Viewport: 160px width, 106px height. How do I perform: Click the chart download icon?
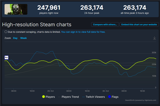(154, 38)
